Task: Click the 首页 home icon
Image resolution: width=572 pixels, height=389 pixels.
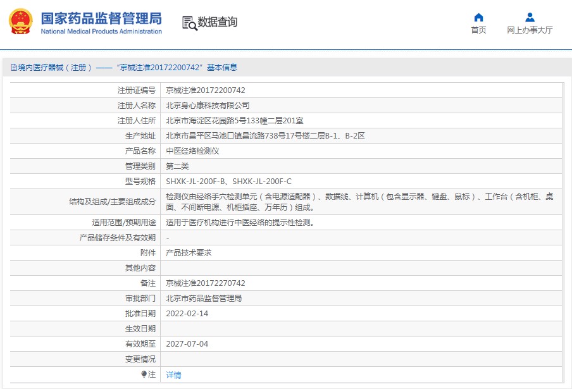Action: 478,18
